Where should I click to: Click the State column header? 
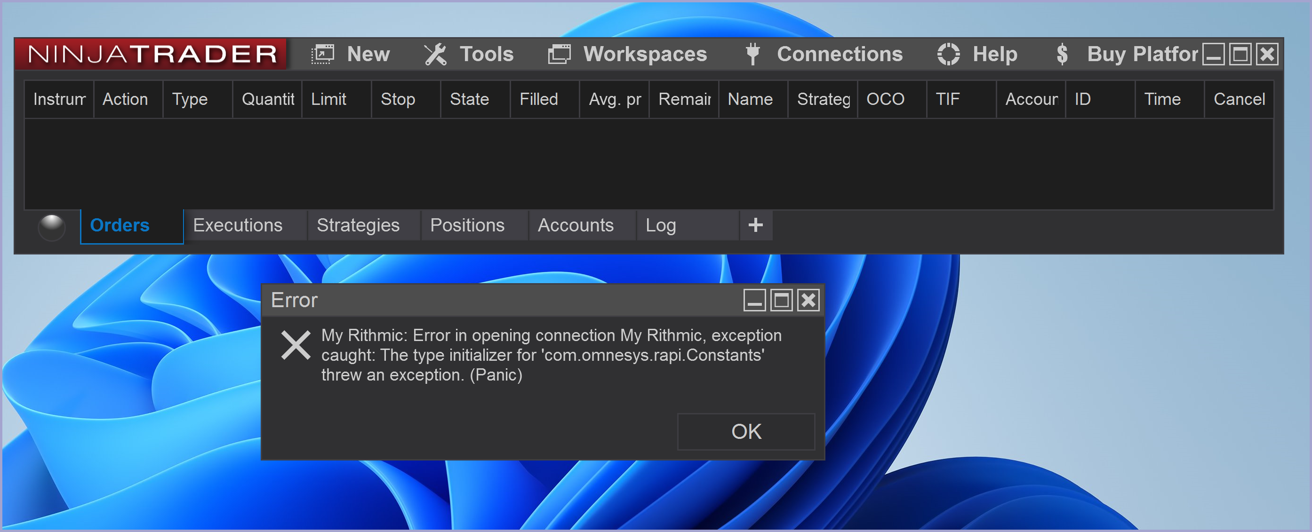click(469, 99)
